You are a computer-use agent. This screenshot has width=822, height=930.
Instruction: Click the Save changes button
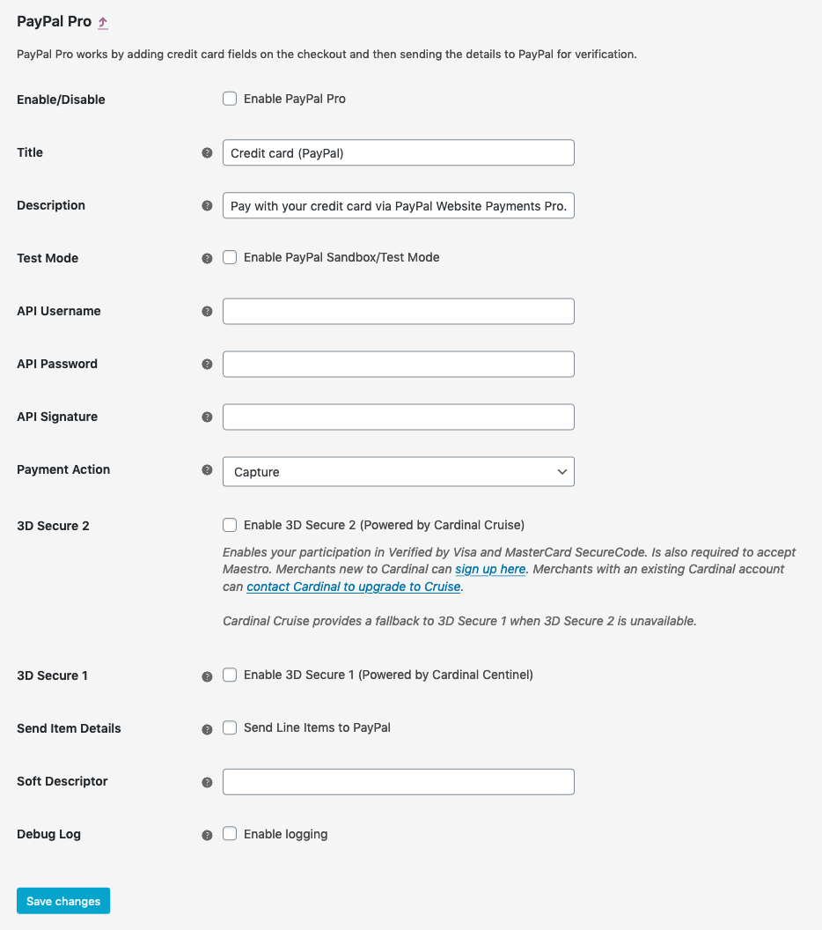tap(62, 900)
